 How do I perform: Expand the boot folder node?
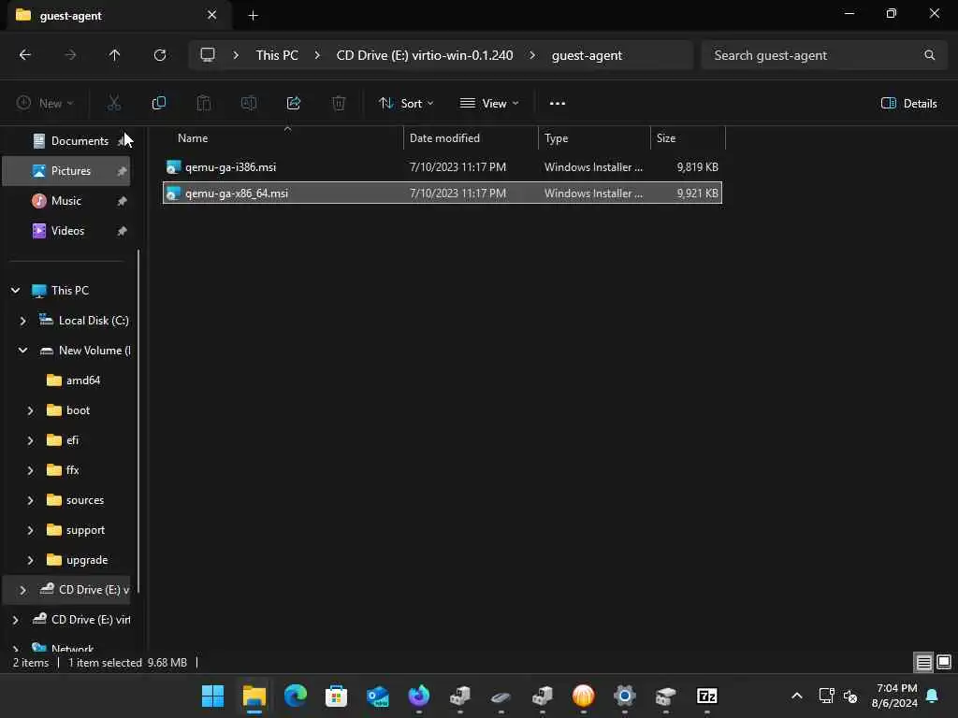pos(31,410)
